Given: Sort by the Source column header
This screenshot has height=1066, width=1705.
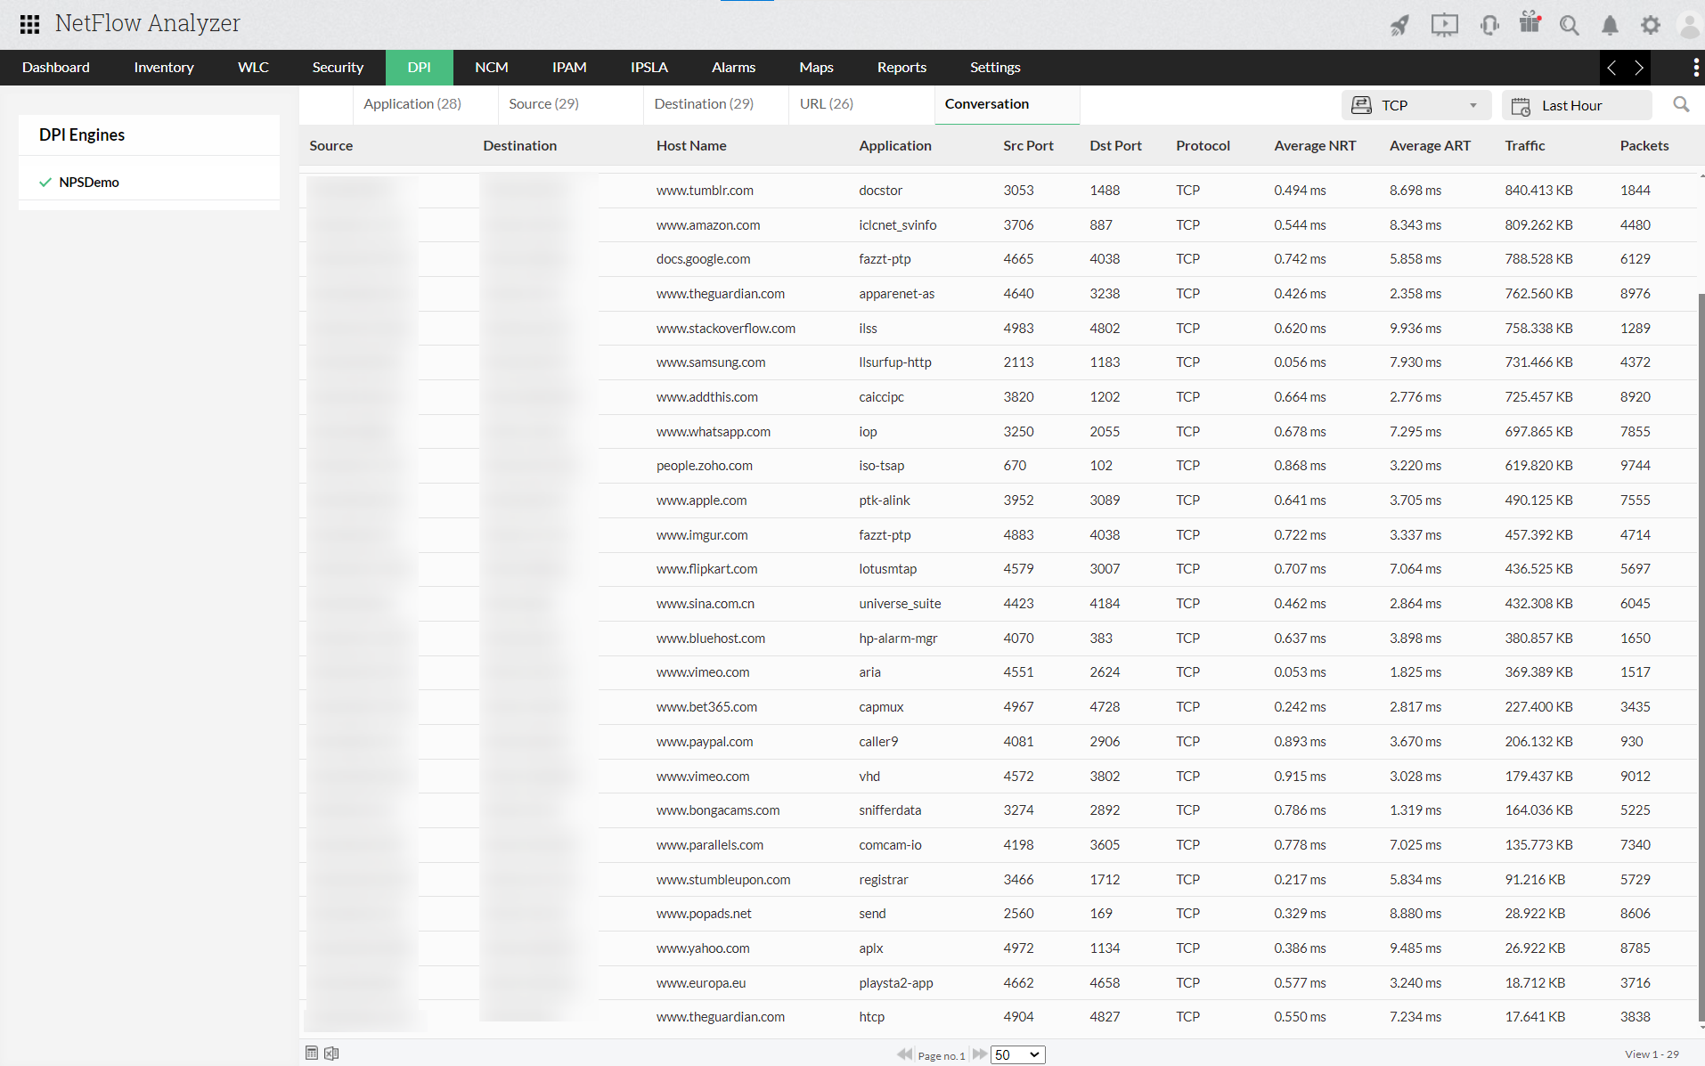Looking at the screenshot, I should coord(331,146).
